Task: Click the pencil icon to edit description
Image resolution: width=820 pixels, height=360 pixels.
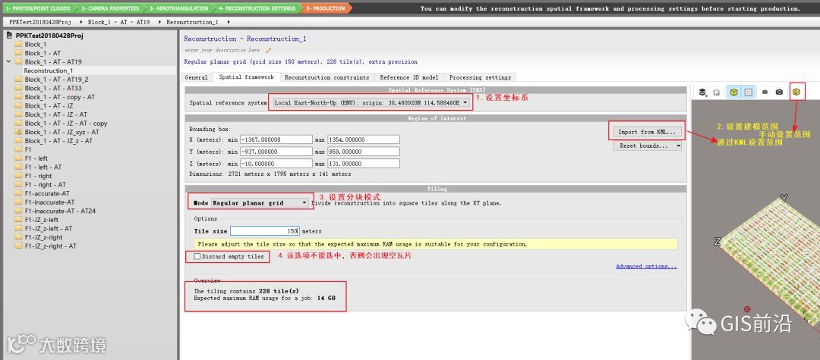Action: point(268,51)
